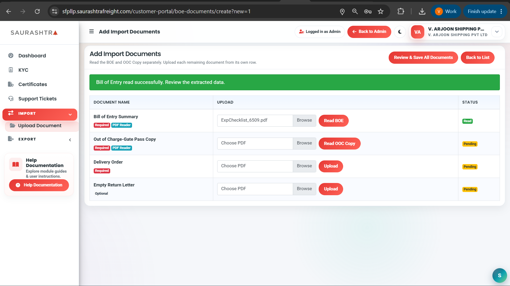Open the browser extensions puzzle icon
This screenshot has width=510, height=286.
coord(401,11)
